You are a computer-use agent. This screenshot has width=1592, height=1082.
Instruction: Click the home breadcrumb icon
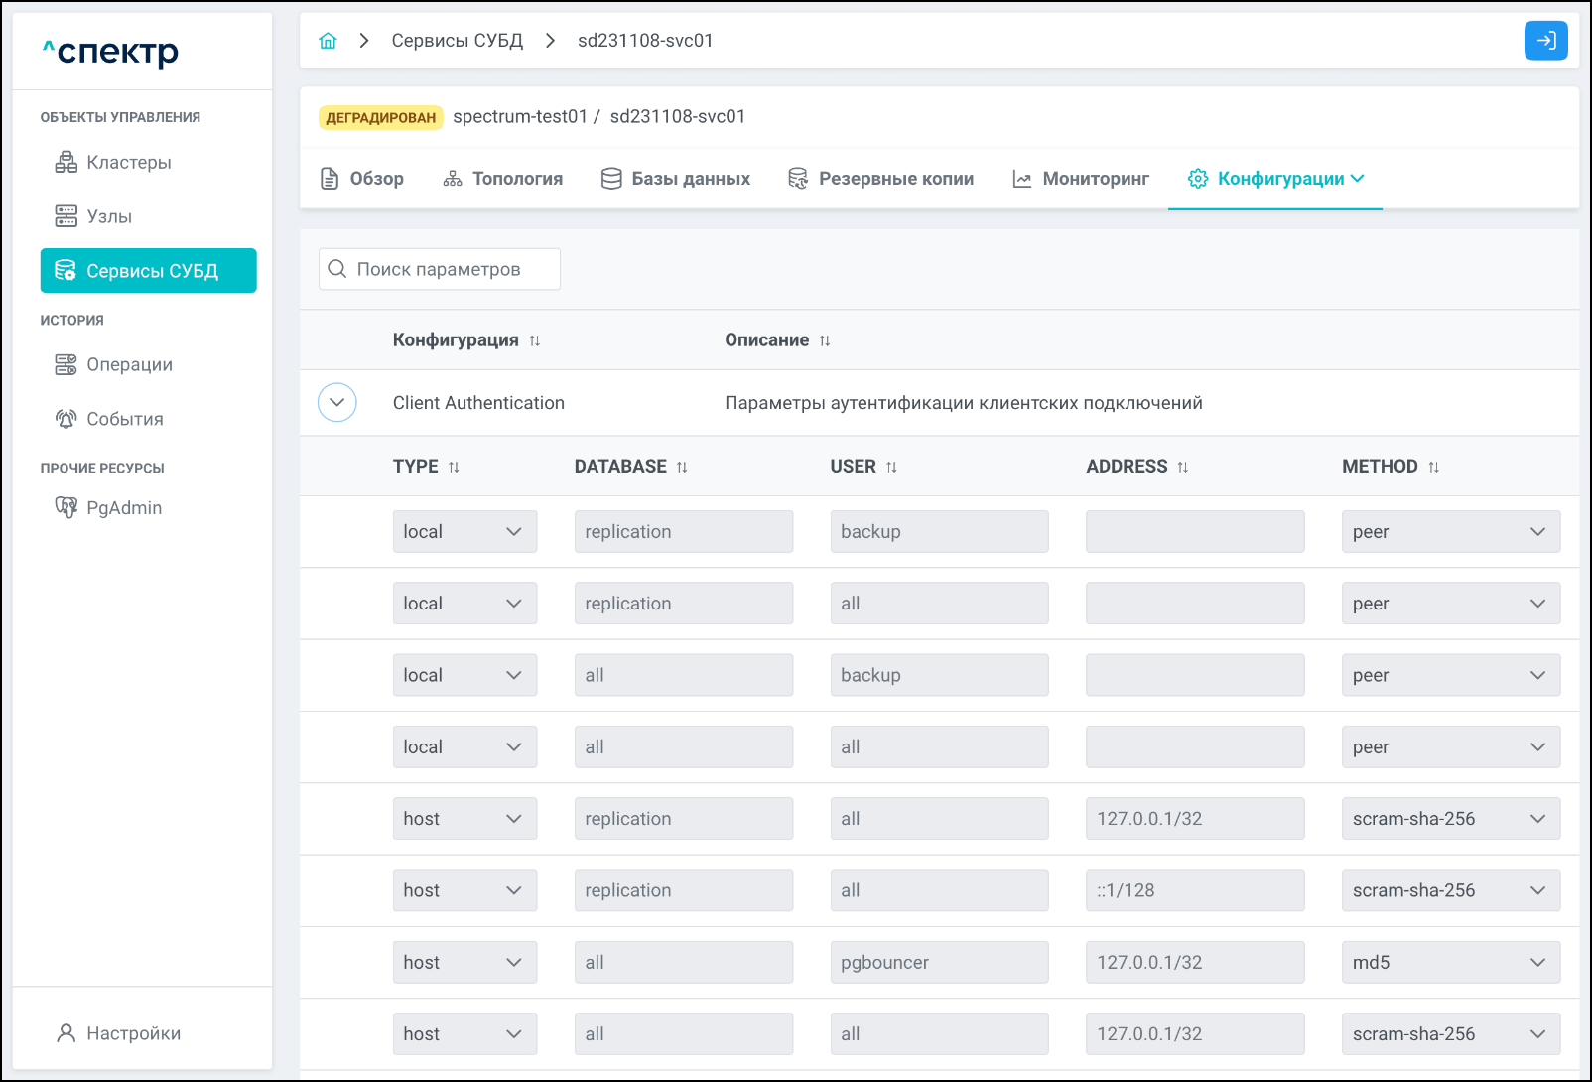coord(328,41)
